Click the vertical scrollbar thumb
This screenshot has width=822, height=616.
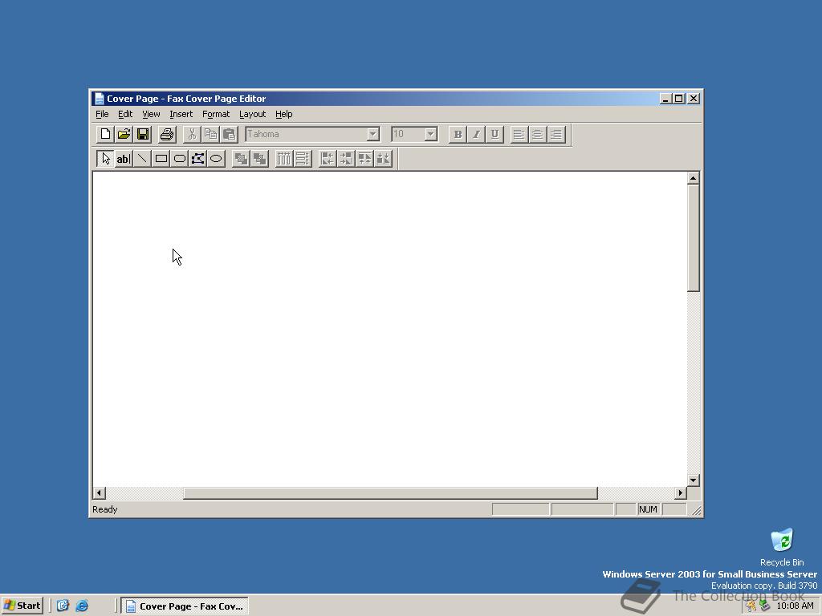(693, 237)
